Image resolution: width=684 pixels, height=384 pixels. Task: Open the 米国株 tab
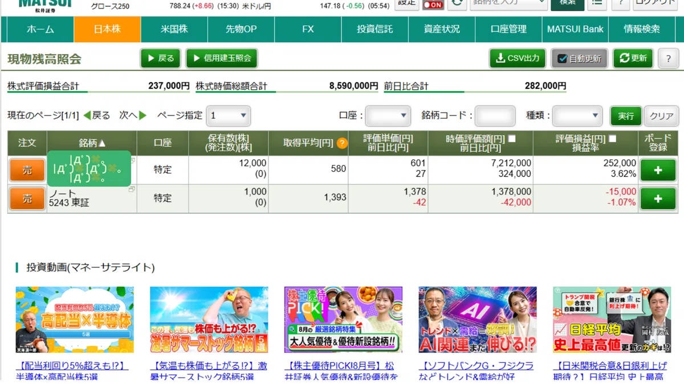click(x=174, y=29)
